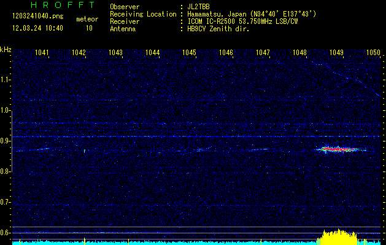Click the 12.03.24 10:40 timestamp
The width and height of the screenshot is (386, 245).
(x=37, y=28)
